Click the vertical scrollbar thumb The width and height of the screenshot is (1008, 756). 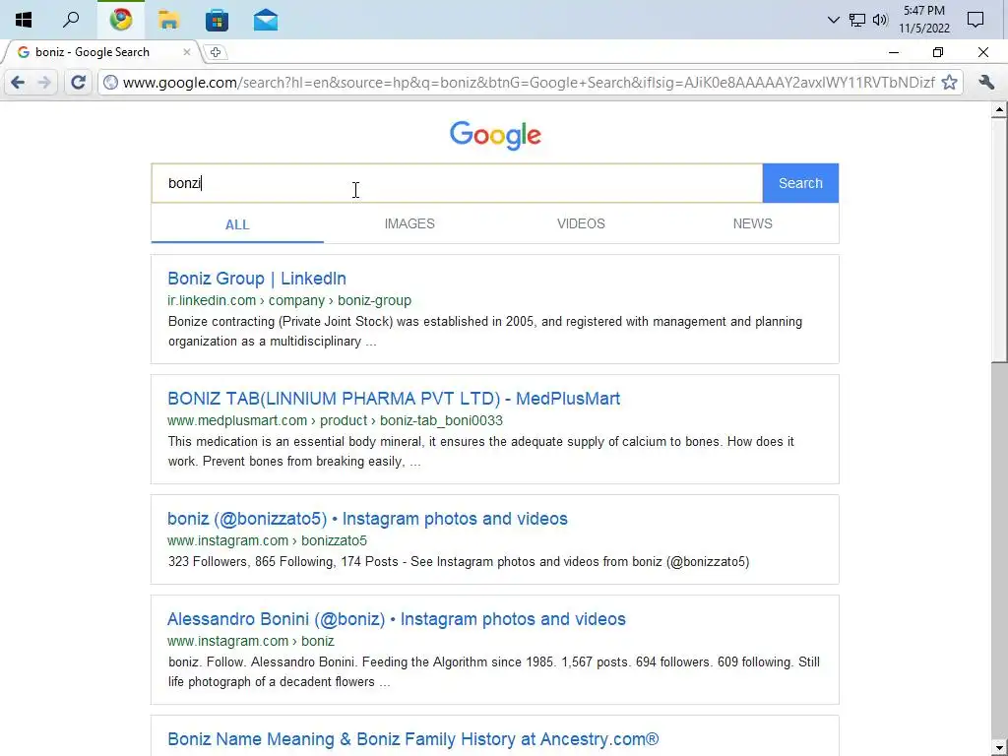(x=999, y=240)
